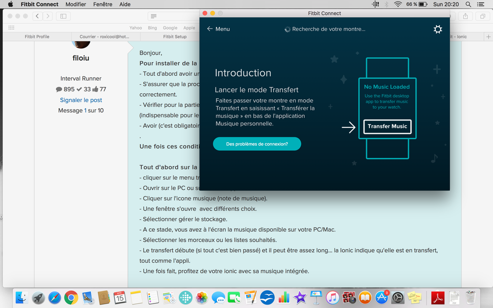This screenshot has height=308, width=493.
Task: Click Safari forward navigation arrow
Action: pos(47,16)
